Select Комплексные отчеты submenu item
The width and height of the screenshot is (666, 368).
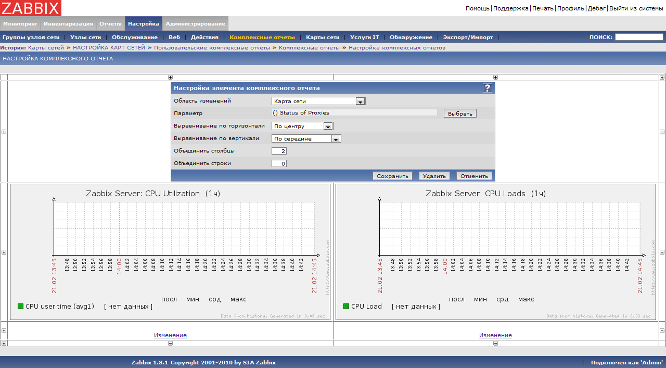tap(262, 37)
